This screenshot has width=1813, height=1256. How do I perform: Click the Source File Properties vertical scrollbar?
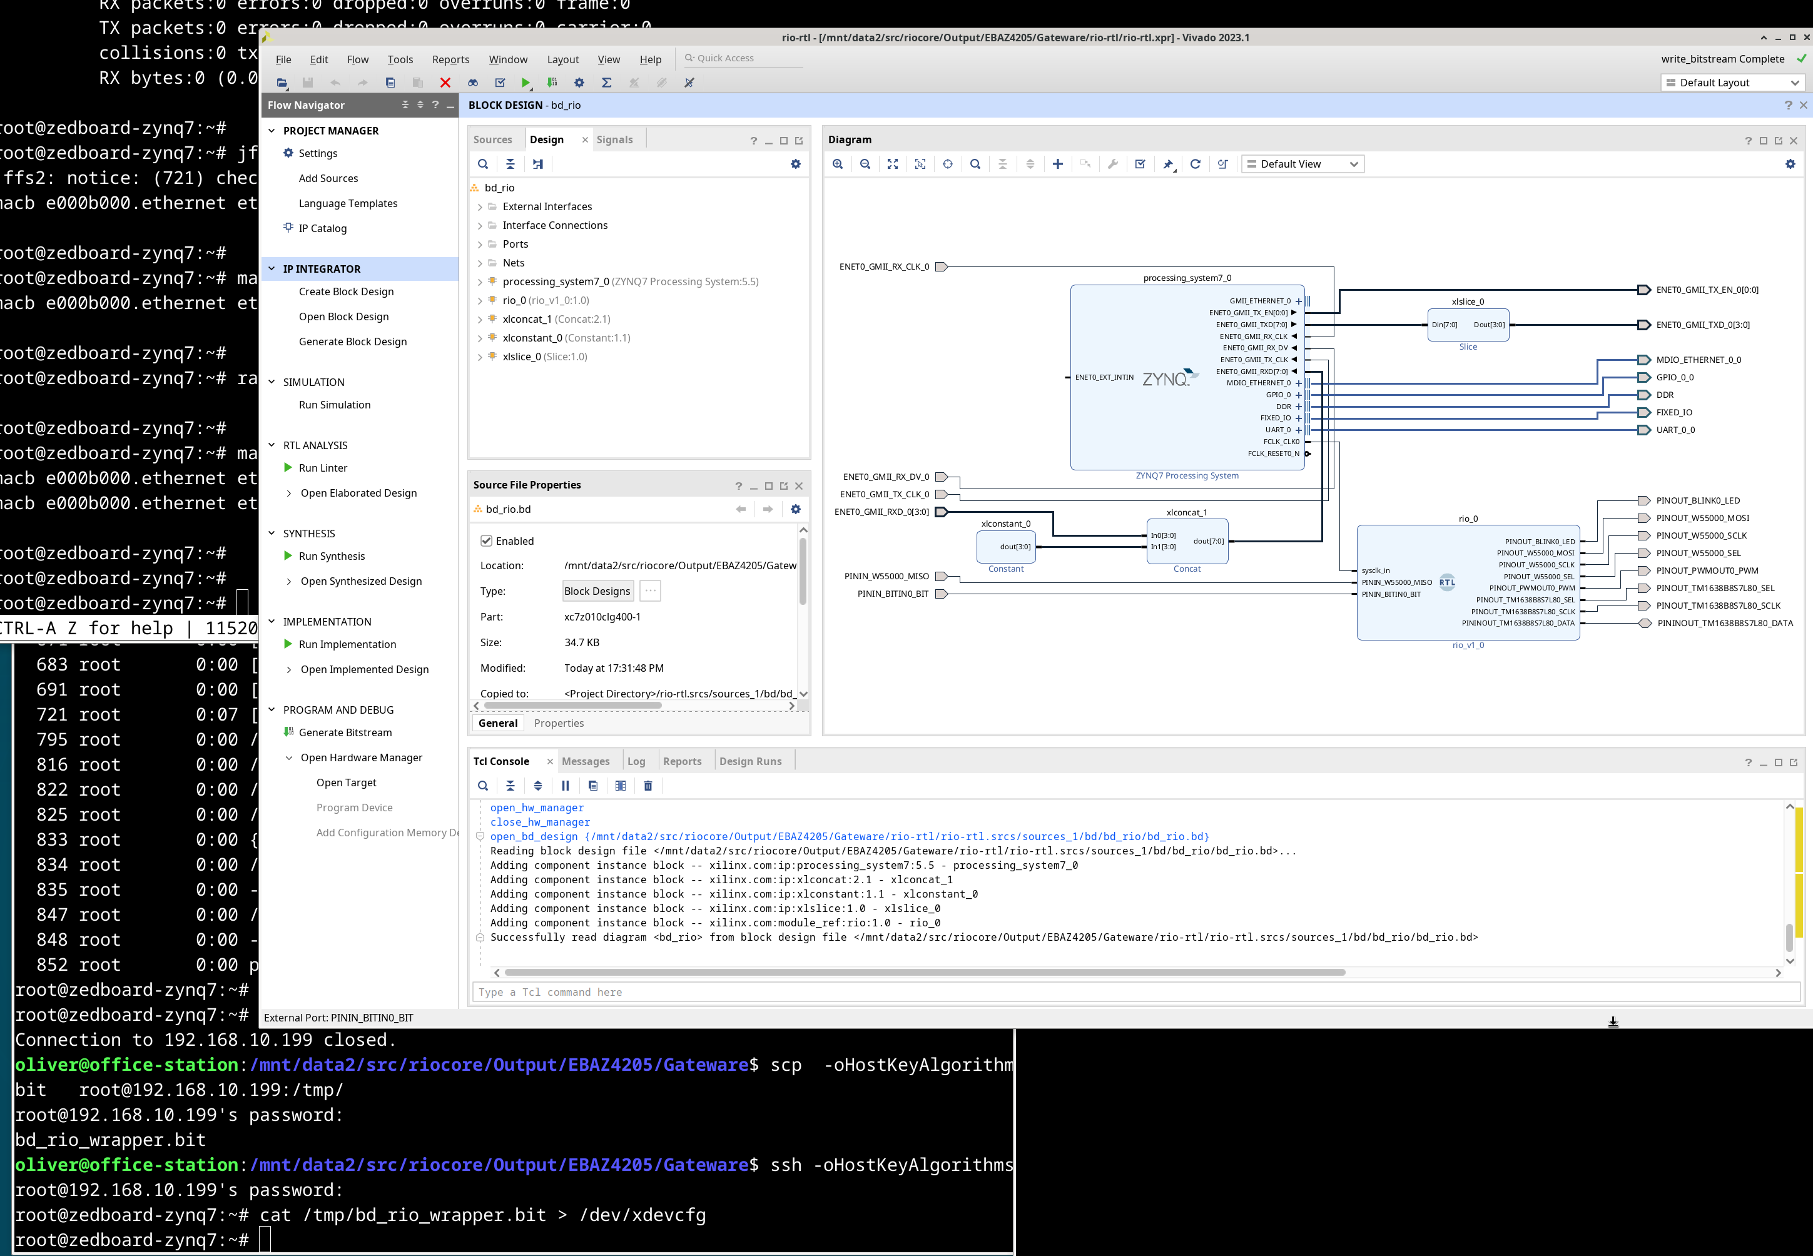[x=803, y=571]
